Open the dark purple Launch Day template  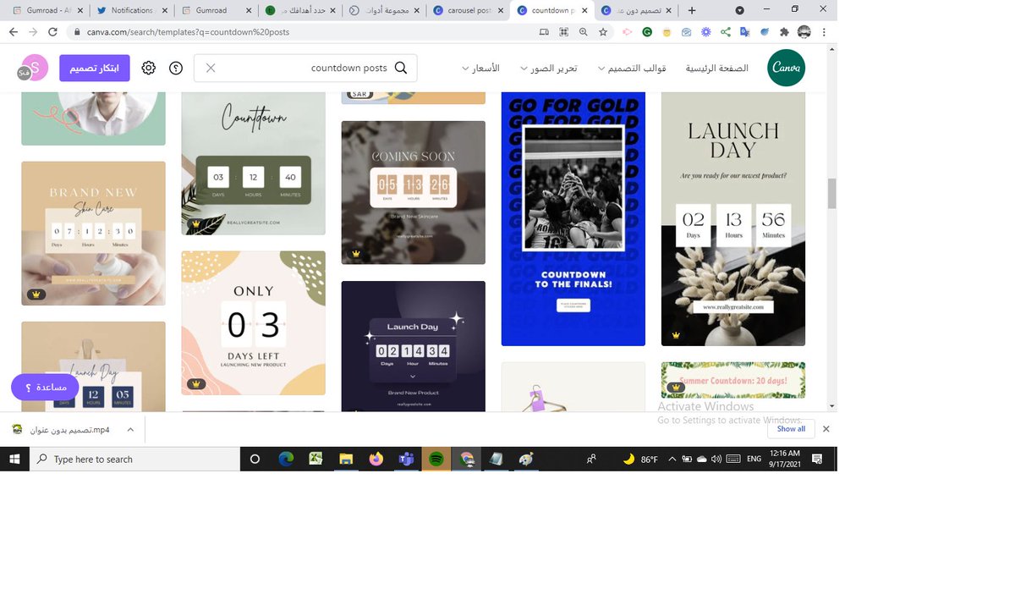click(414, 346)
